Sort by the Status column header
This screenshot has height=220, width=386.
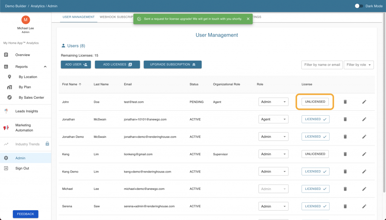click(x=194, y=84)
